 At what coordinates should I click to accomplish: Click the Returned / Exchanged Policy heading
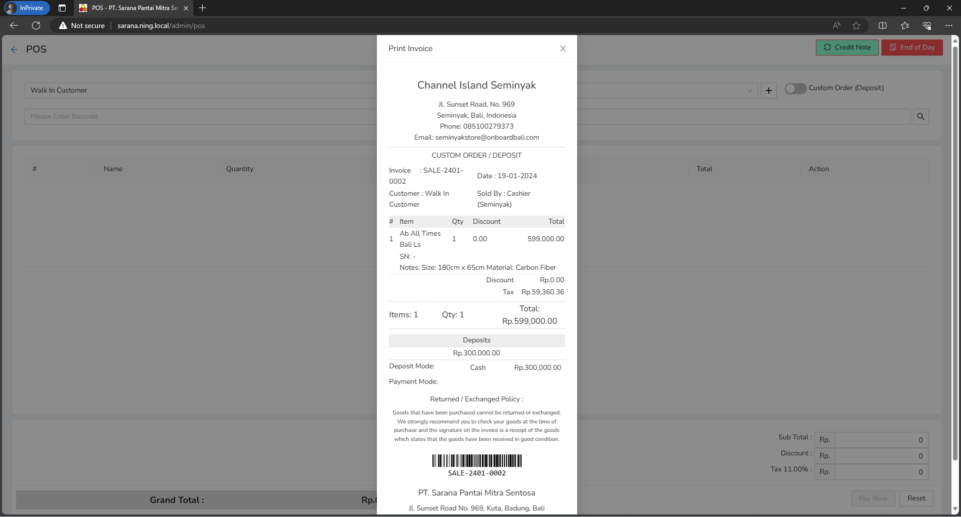pyautogui.click(x=476, y=399)
